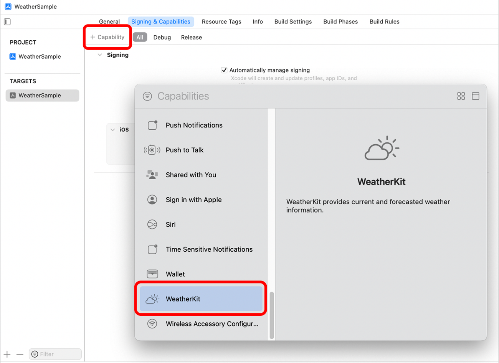Image resolution: width=499 pixels, height=363 pixels.
Task: Click the + Capability button
Action: coord(107,37)
